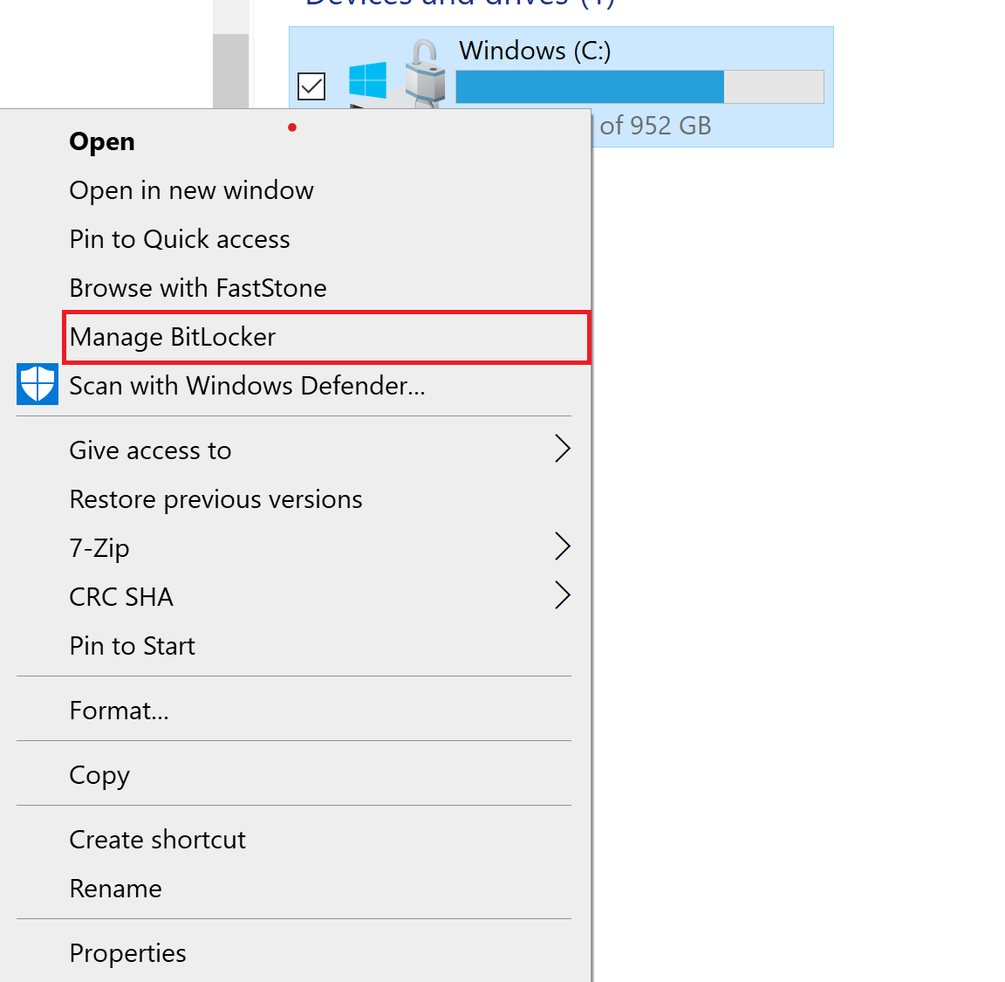This screenshot has height=982, width=1005.
Task: Open drive Properties
Action: 127,953
